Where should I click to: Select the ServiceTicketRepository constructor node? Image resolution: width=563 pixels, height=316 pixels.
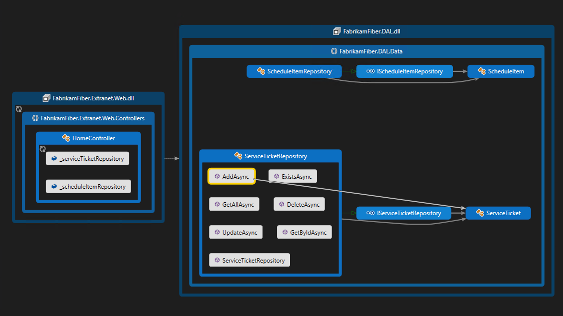[249, 261]
